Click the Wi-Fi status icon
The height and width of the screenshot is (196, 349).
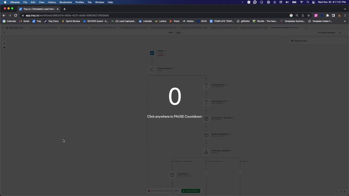[301, 2]
